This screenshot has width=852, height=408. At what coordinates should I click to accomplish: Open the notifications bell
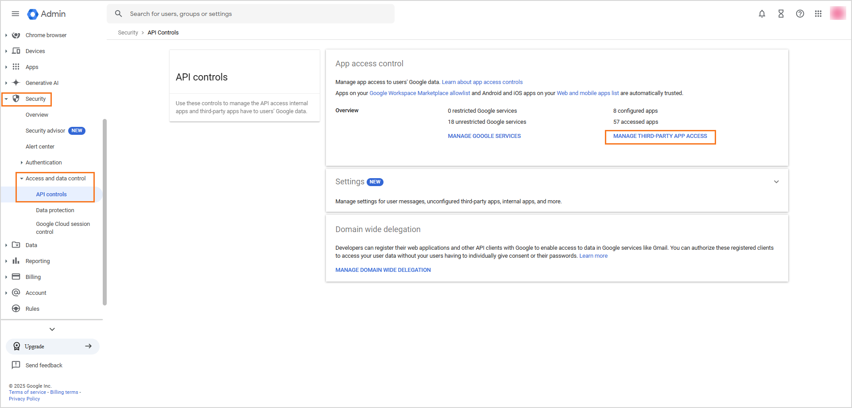click(x=762, y=14)
